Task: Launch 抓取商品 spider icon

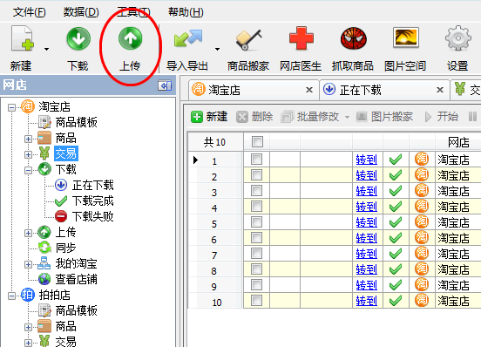Action: 354,38
